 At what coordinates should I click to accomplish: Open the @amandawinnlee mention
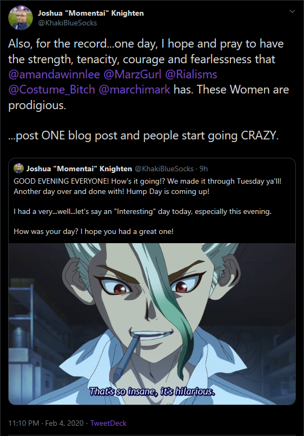click(x=54, y=75)
